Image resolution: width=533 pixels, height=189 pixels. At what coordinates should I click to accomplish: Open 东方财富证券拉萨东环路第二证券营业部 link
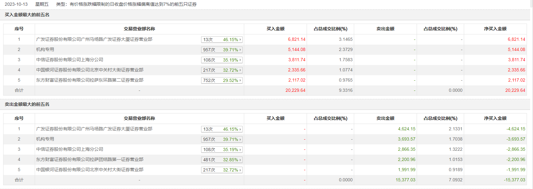90,80
